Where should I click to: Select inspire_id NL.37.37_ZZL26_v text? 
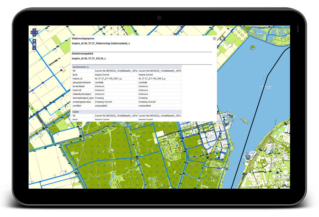coord(89,59)
